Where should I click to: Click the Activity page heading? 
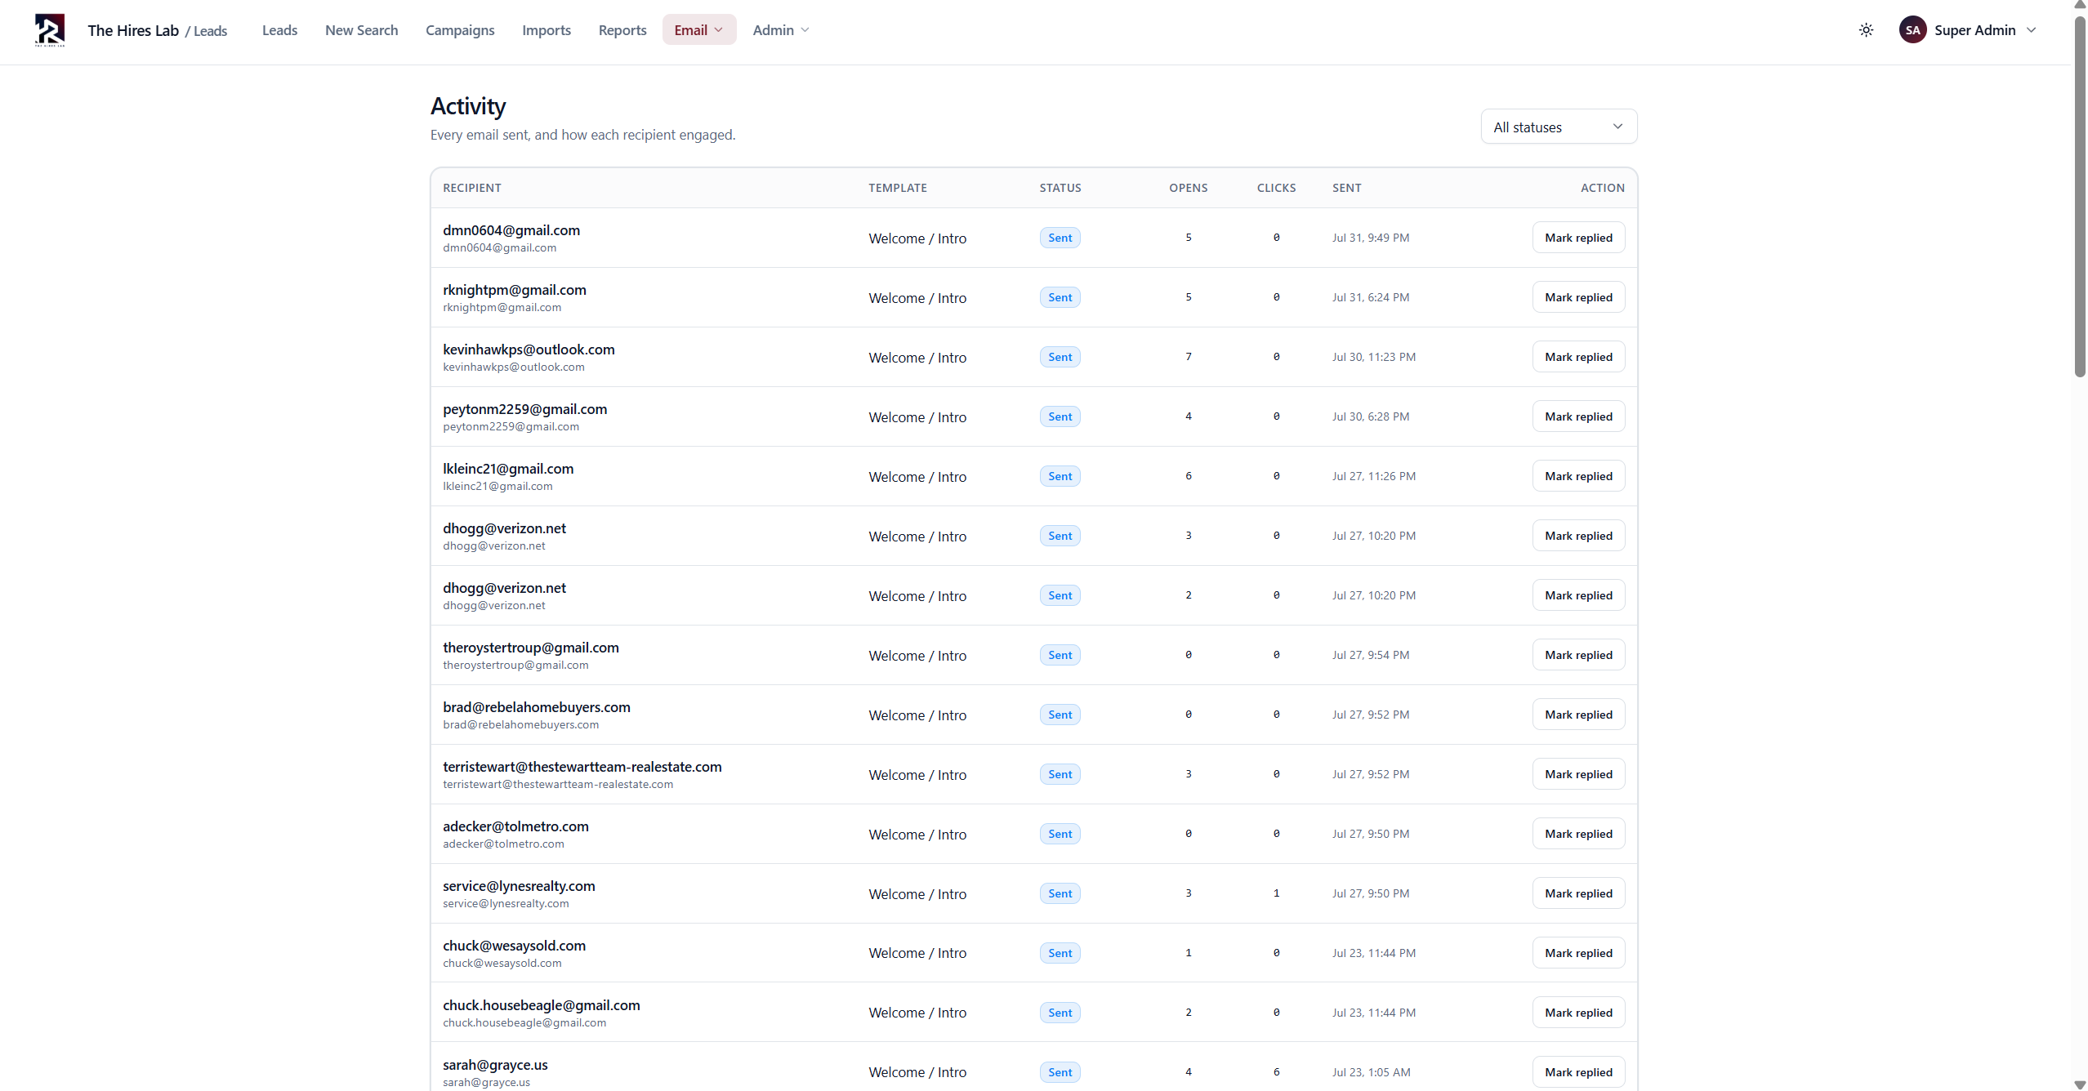click(468, 106)
